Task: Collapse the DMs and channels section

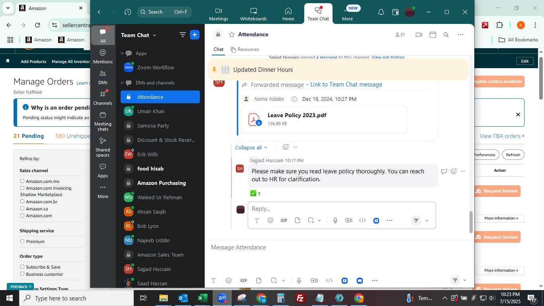Action: 123,83
